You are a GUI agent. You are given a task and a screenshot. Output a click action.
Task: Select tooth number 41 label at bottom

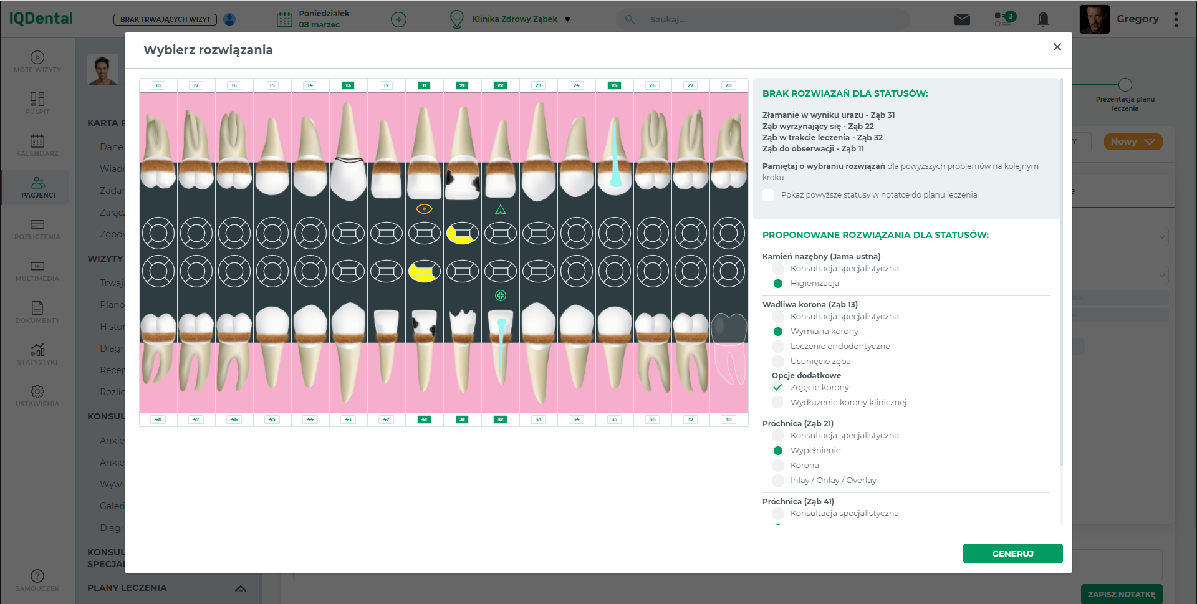coord(424,419)
